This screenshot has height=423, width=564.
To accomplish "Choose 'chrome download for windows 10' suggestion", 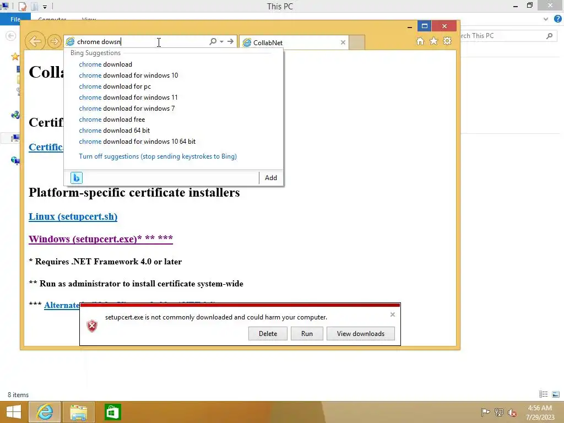I will (x=128, y=75).
